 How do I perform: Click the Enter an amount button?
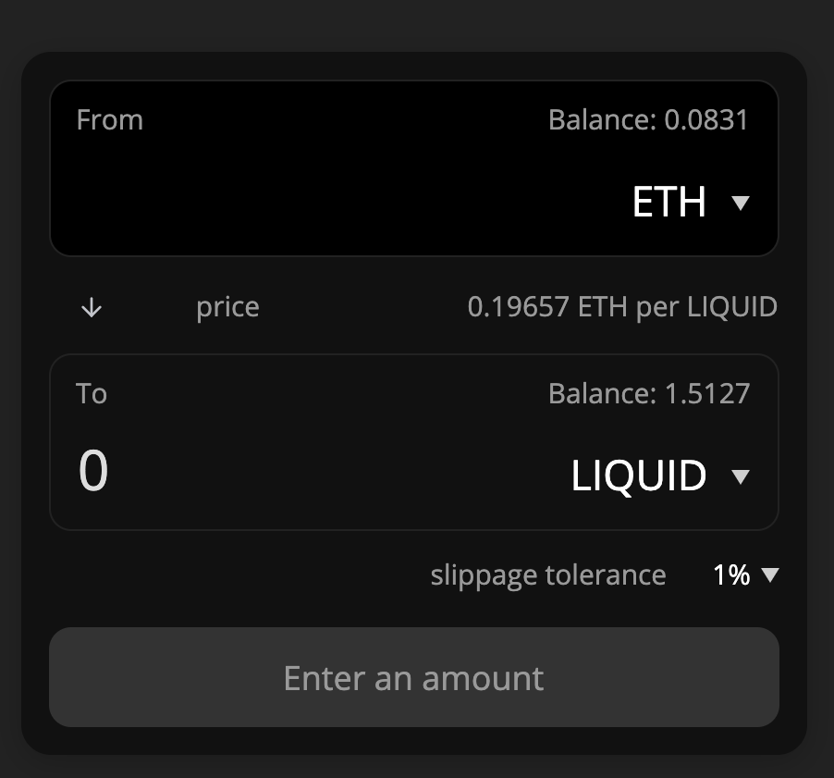click(414, 677)
